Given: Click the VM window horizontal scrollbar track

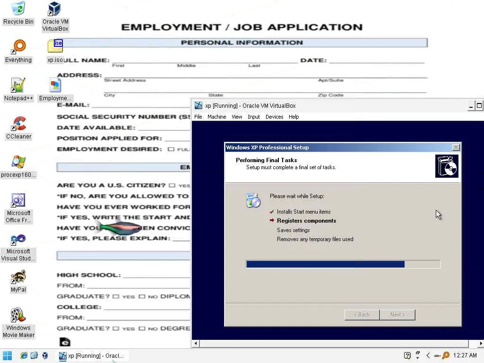Looking at the screenshot, I should point(334,343).
